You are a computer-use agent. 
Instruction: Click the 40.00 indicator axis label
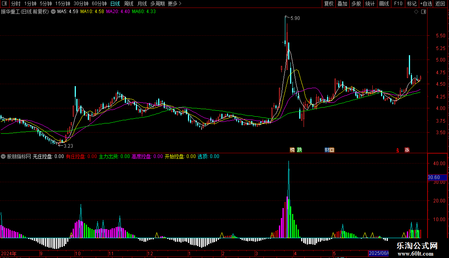click(x=439, y=163)
